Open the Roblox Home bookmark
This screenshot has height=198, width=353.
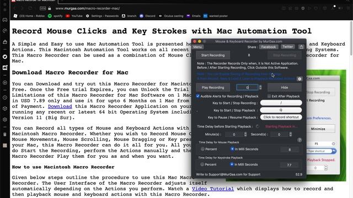(x=29, y=16)
